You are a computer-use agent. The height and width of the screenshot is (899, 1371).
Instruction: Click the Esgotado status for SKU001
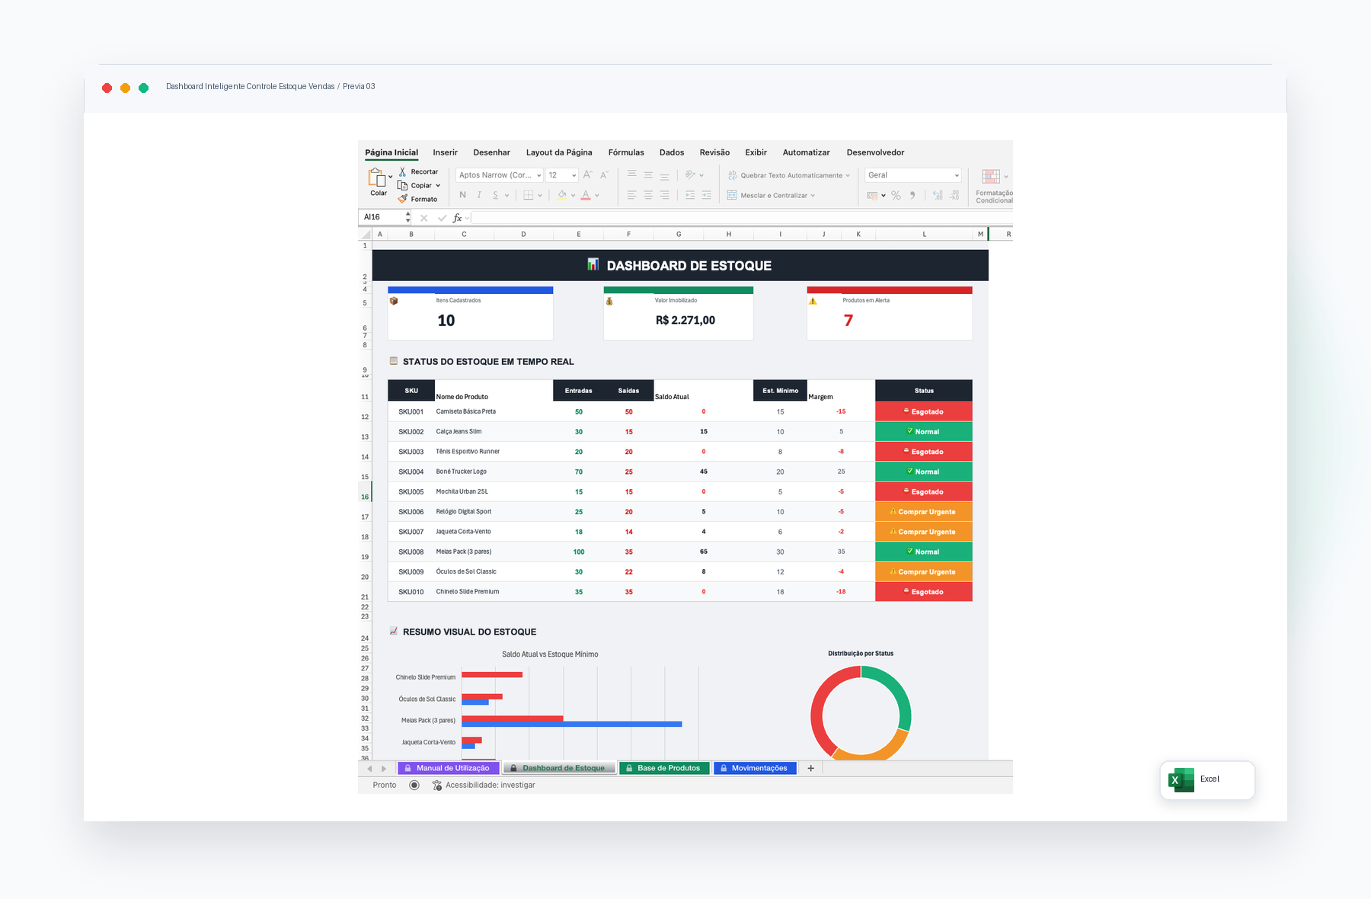(923, 411)
